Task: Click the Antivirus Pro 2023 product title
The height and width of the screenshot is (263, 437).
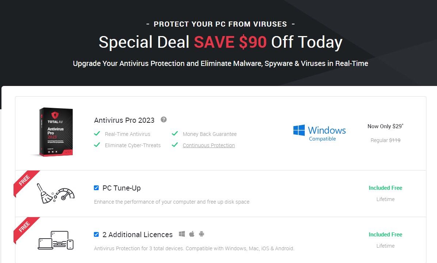Action: [x=124, y=120]
